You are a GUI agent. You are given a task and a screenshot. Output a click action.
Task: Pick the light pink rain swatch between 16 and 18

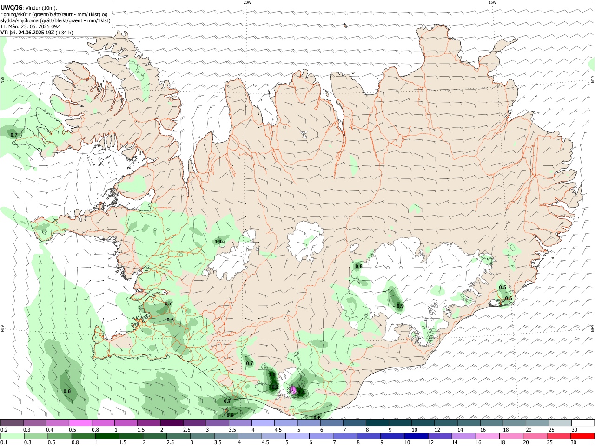(x=488, y=436)
